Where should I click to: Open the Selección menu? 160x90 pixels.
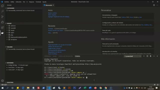coord(18,2)
